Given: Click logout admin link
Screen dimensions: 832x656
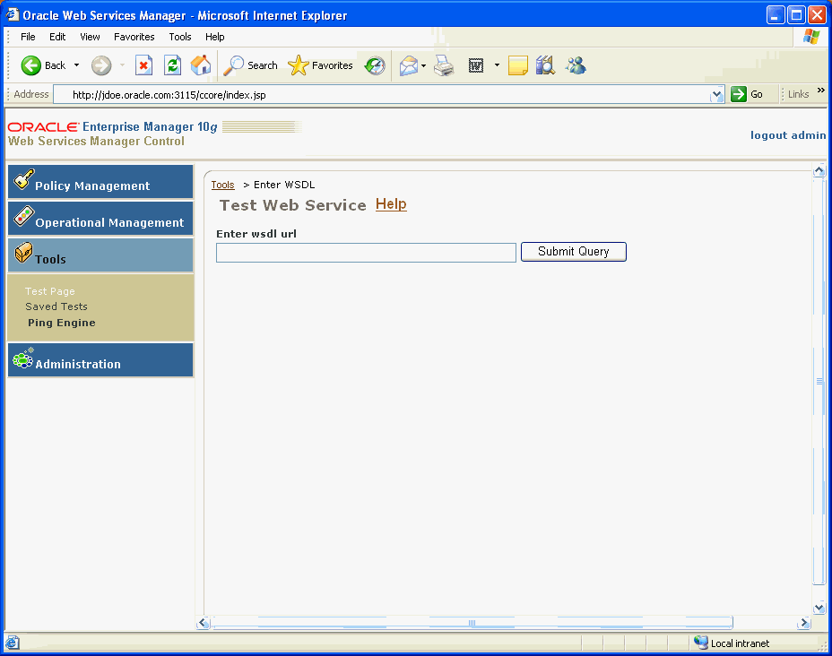Looking at the screenshot, I should [x=787, y=135].
